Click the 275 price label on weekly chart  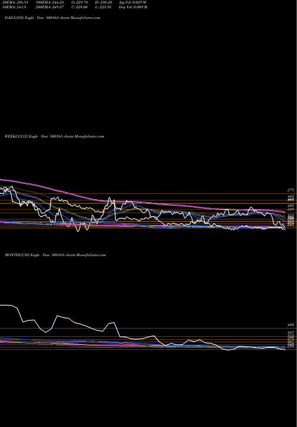click(290, 190)
